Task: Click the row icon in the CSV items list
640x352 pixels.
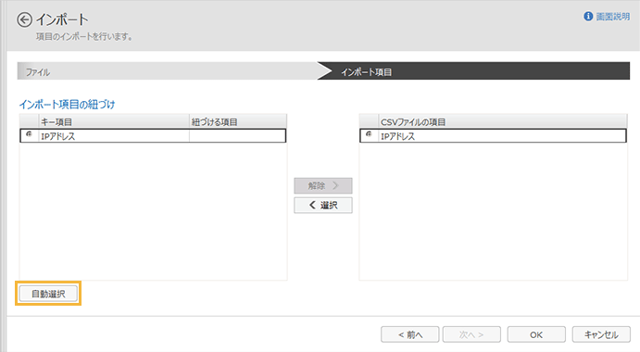Action: point(369,134)
